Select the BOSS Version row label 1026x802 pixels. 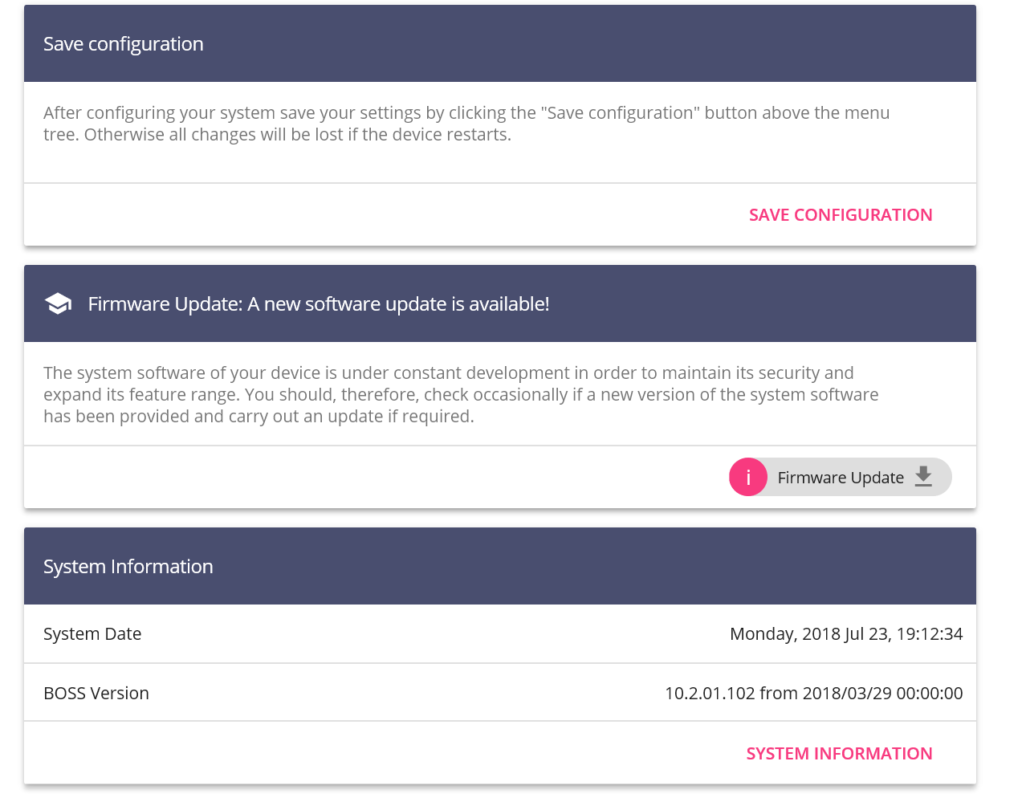pos(96,694)
